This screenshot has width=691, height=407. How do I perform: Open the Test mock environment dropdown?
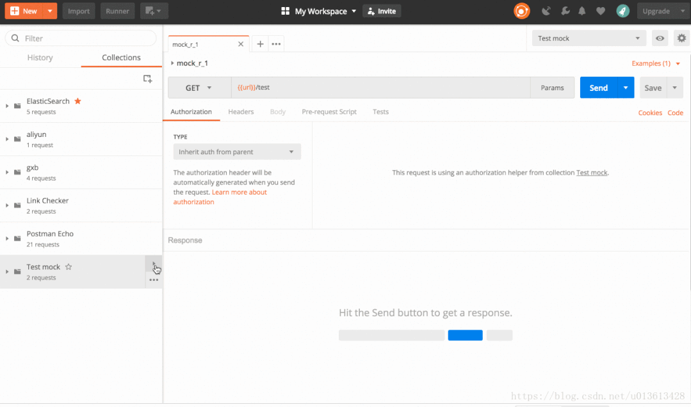[589, 38]
